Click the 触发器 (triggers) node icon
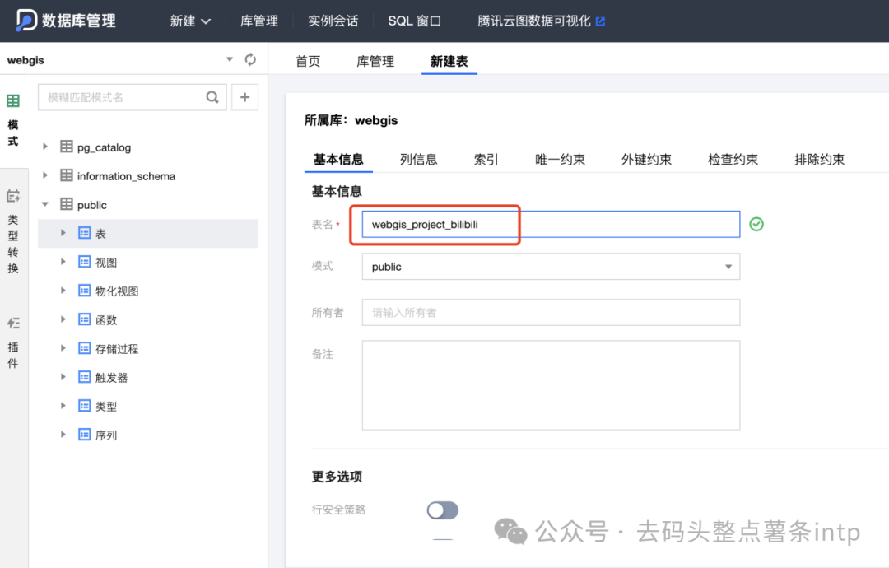Image resolution: width=889 pixels, height=568 pixels. [x=85, y=377]
